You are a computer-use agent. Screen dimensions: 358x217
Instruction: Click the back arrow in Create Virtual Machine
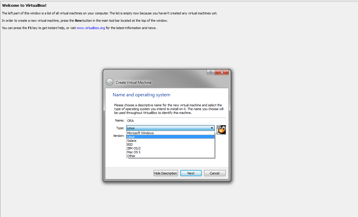(x=109, y=82)
